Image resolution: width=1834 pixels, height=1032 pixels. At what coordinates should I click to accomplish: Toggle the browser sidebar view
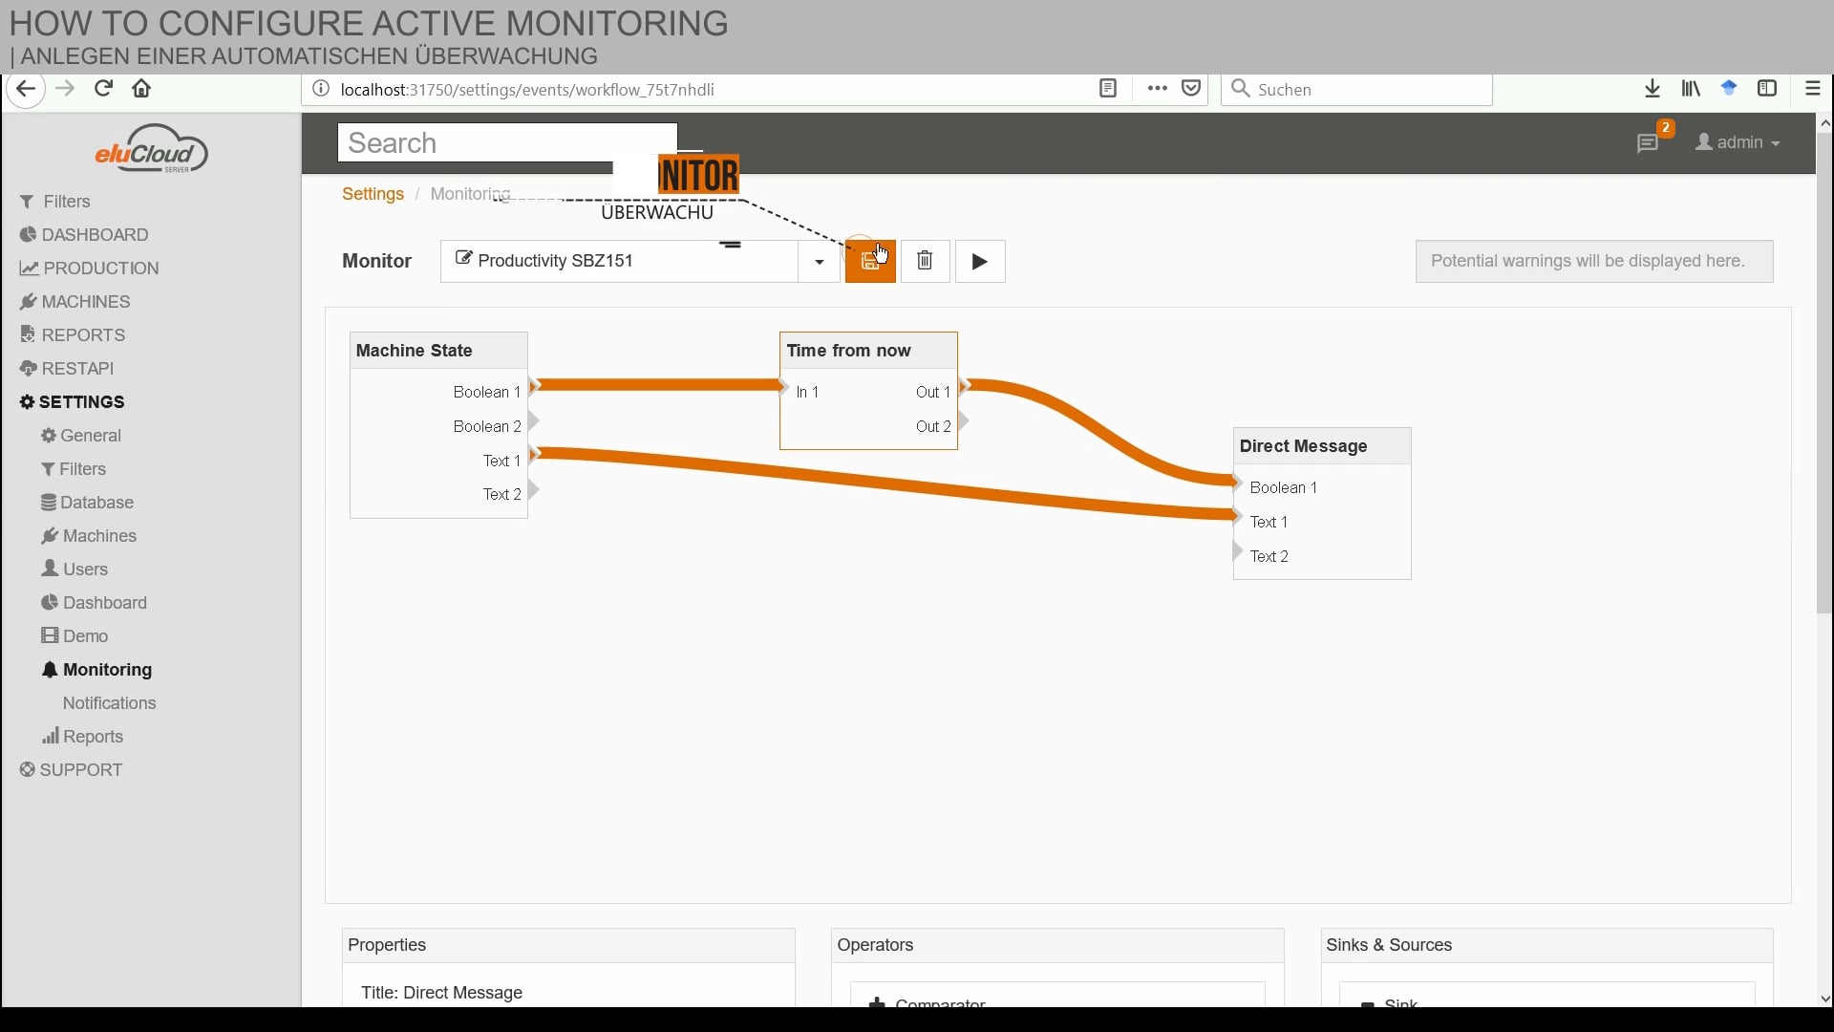point(1768,88)
